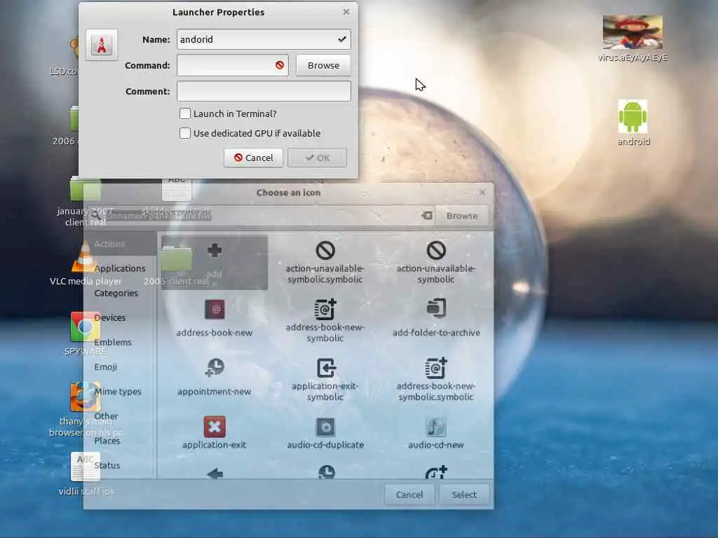Image resolution: width=718 pixels, height=538 pixels.
Task: Close the Launcher Properties window
Action: pyautogui.click(x=346, y=12)
